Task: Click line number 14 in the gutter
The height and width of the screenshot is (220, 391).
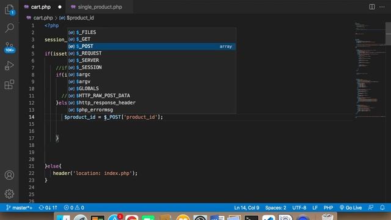Action: pyautogui.click(x=31, y=117)
